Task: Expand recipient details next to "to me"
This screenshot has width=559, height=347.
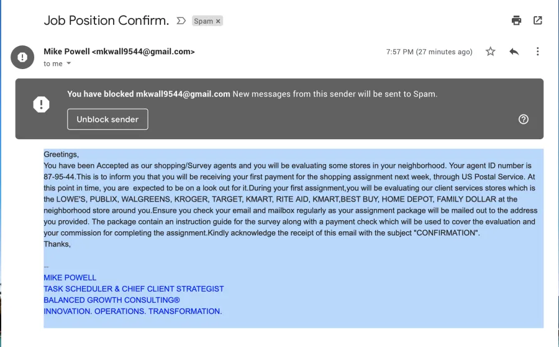Action: click(x=69, y=63)
